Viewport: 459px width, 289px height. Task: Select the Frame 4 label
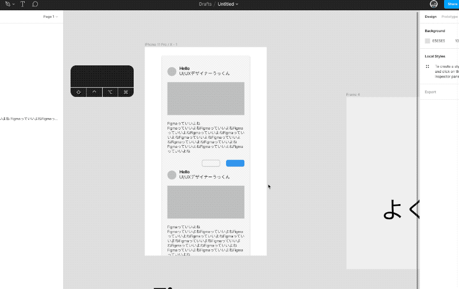(353, 95)
